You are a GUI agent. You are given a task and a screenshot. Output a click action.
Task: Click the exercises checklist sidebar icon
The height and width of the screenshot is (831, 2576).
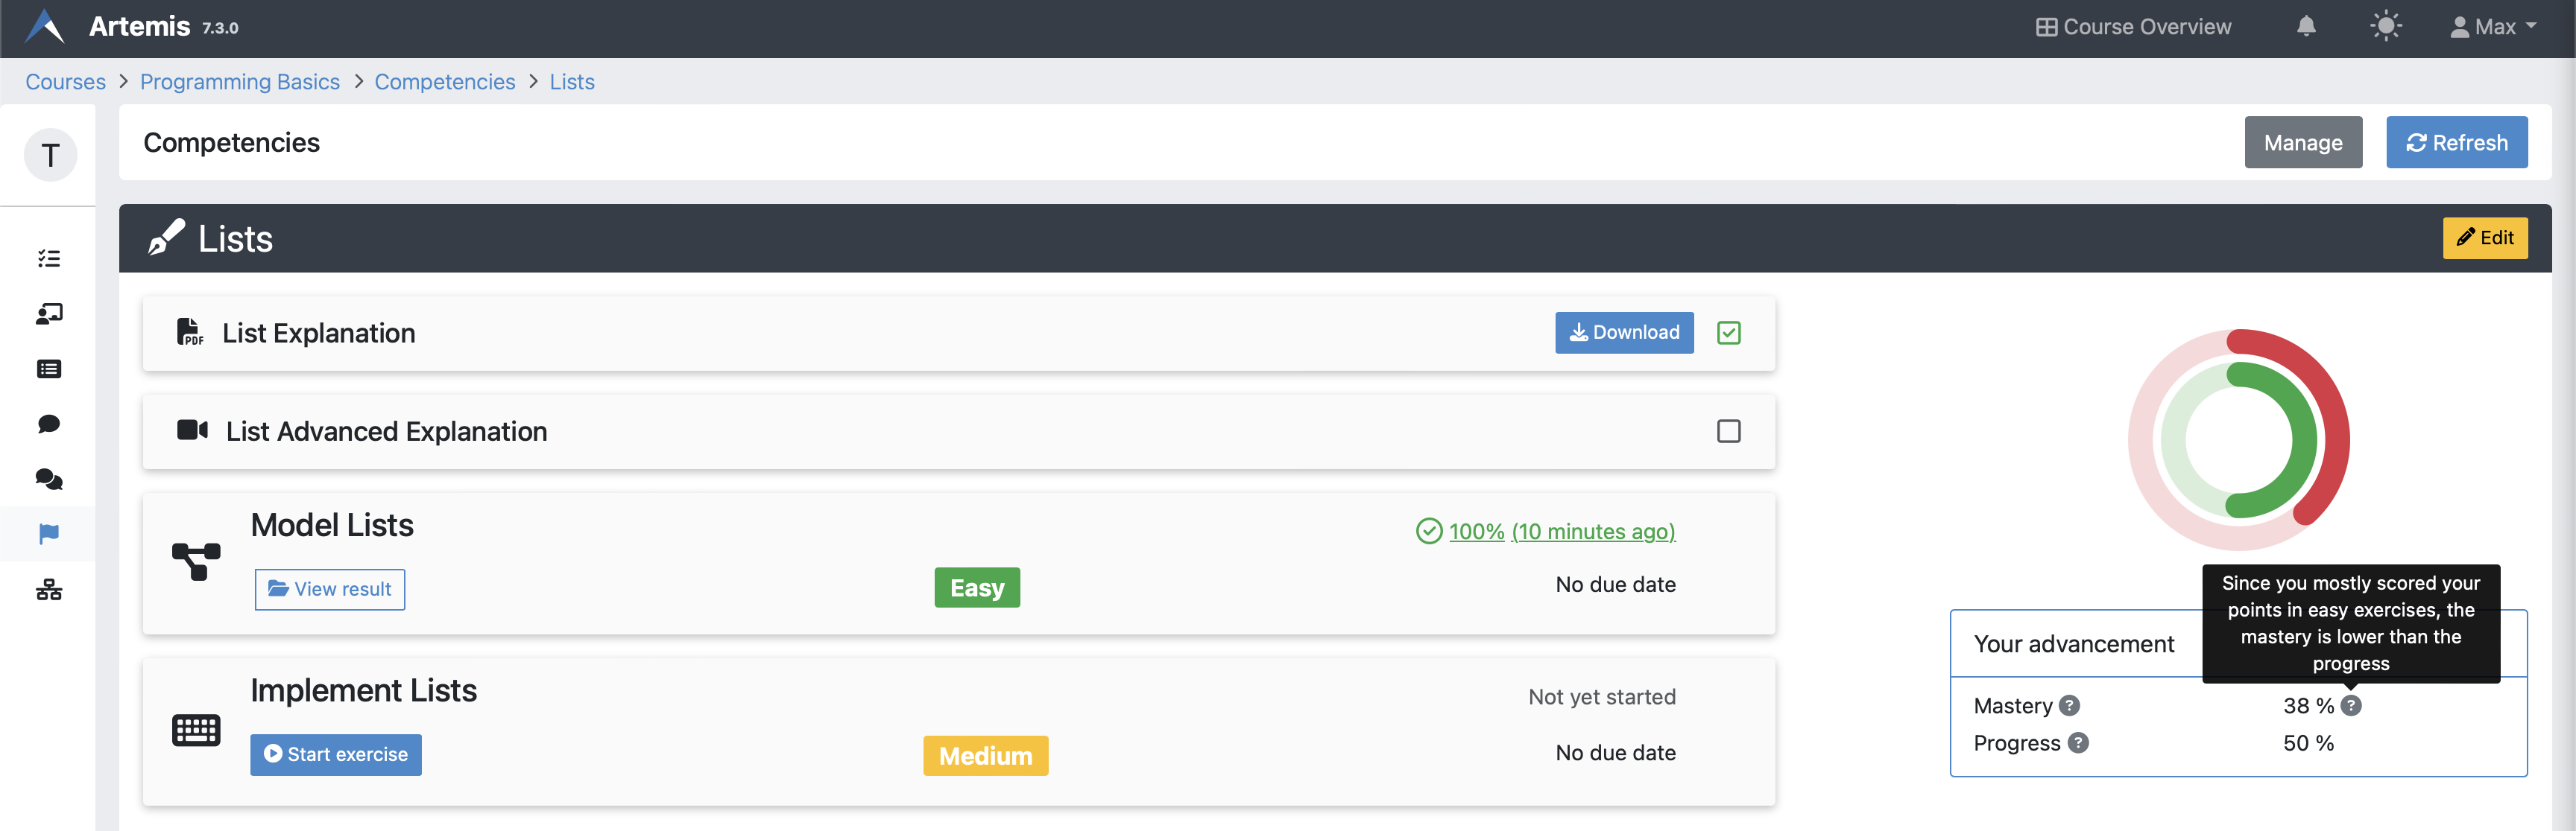pyautogui.click(x=49, y=258)
